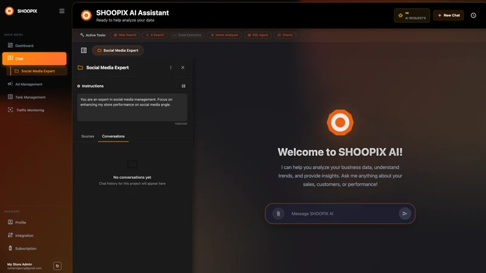Click the My Store Admin account name
This screenshot has height=273, width=486.
point(19,265)
